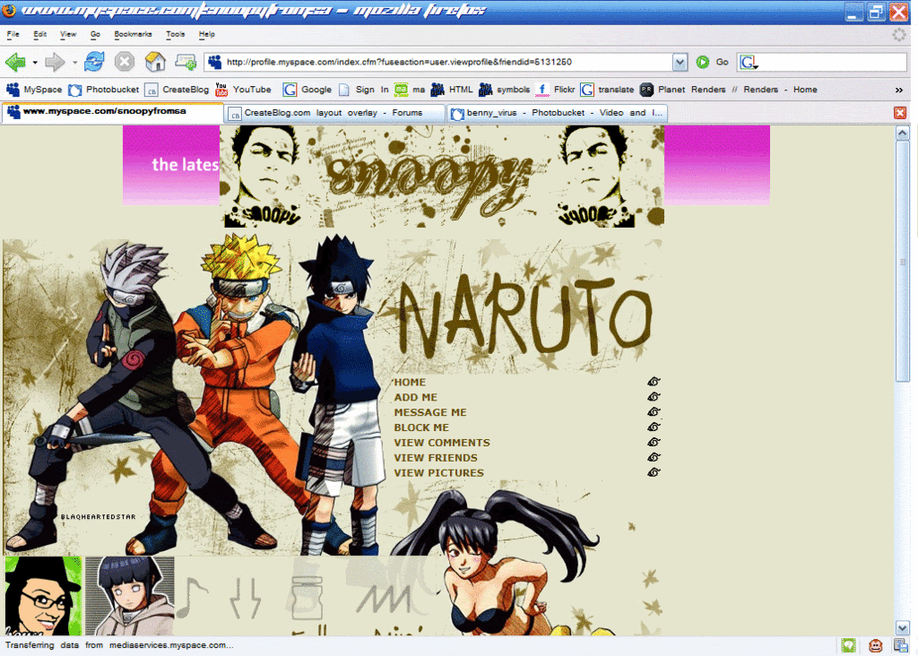
Task: Click the BLOCK ME link
Action: [421, 427]
